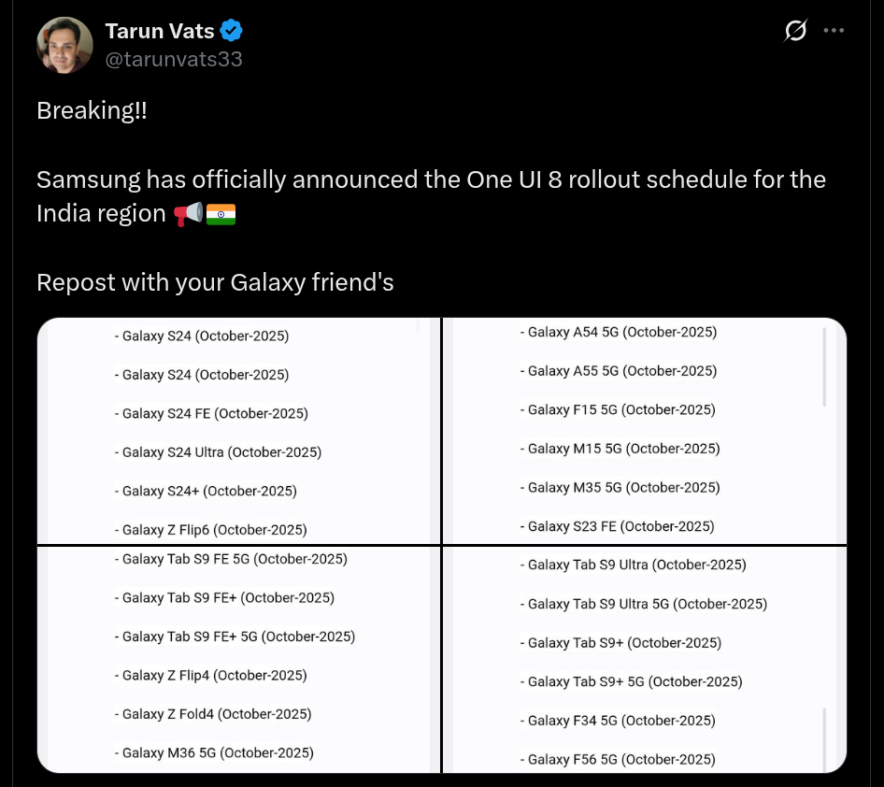
Task: Click the megaphone emoji in the post
Action: pos(188,214)
